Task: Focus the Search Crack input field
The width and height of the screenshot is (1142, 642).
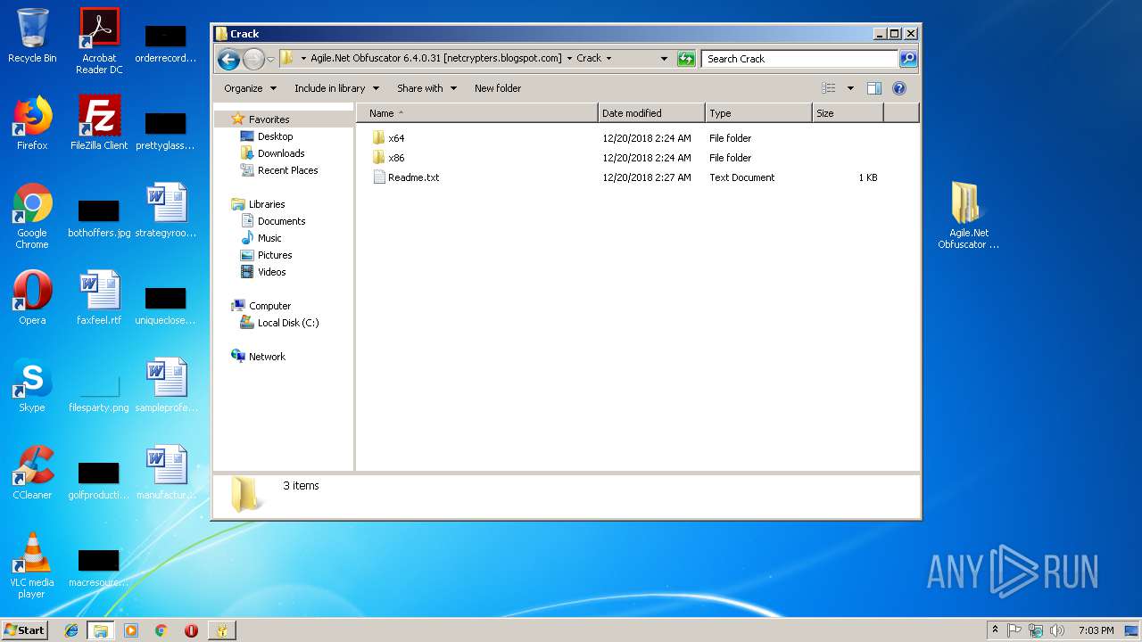Action: (x=799, y=59)
